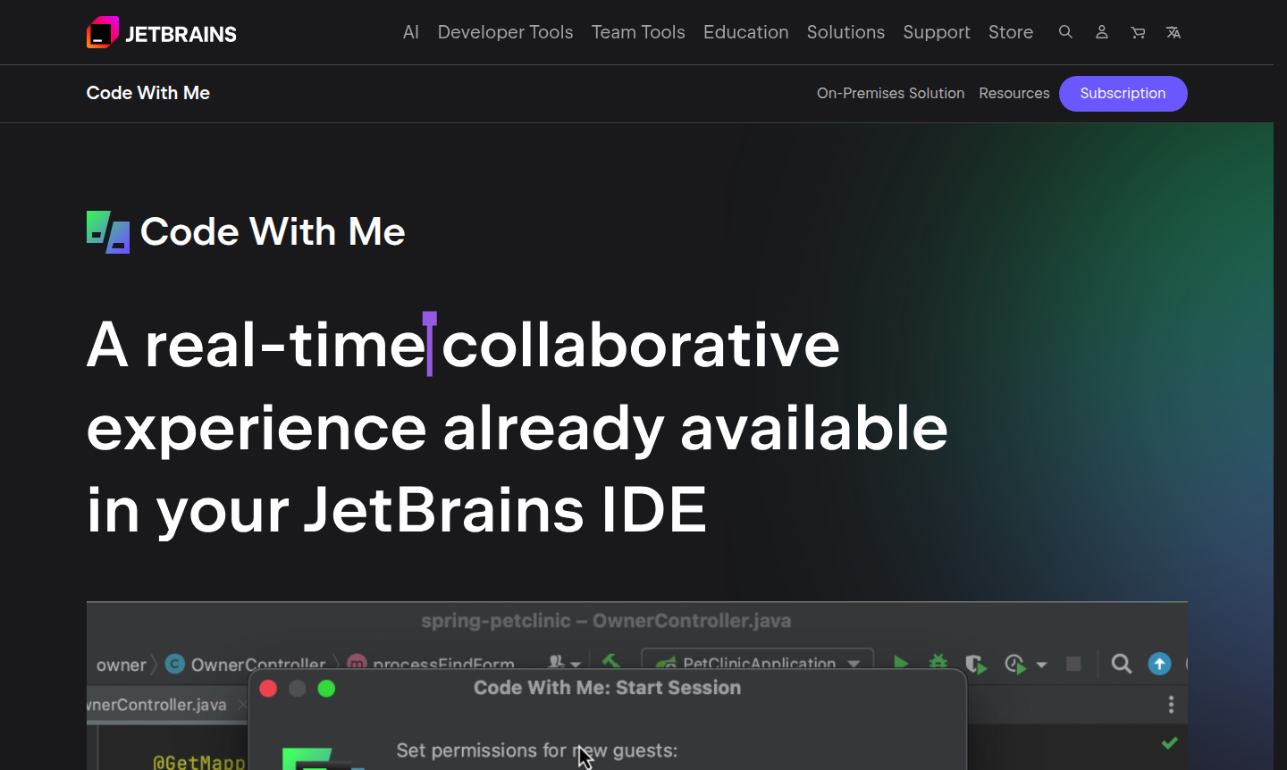1287x770 pixels.
Task: Click the green zoom dot on Start Session dialog
Action: click(326, 688)
